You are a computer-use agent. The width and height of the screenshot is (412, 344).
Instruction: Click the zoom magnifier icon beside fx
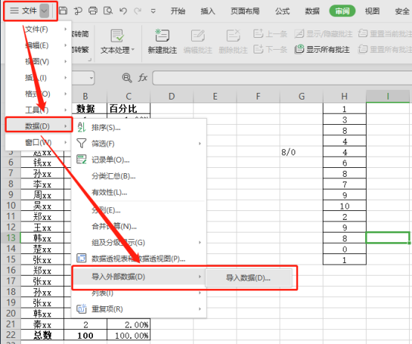point(127,78)
